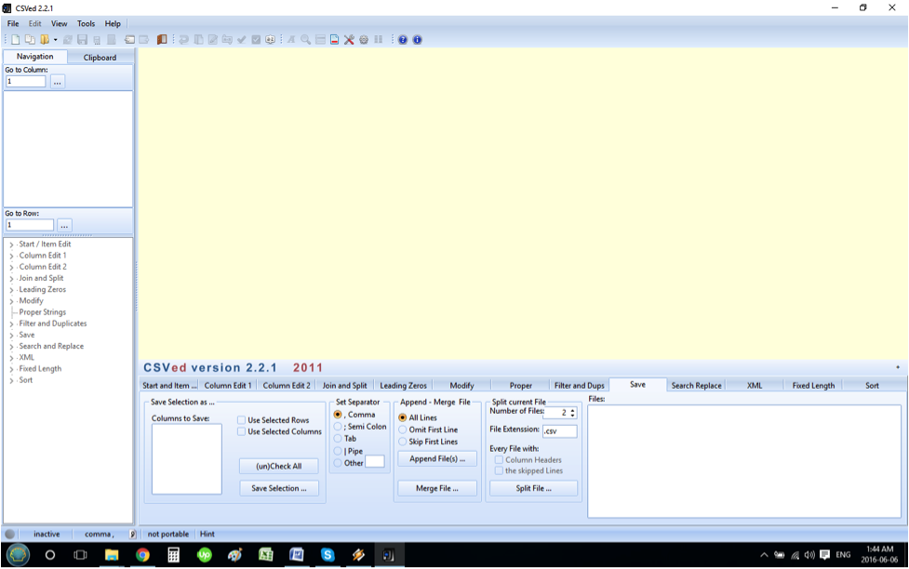Click the italic A font toolbar icon
Screen dimensions: 909x569
tap(291, 39)
